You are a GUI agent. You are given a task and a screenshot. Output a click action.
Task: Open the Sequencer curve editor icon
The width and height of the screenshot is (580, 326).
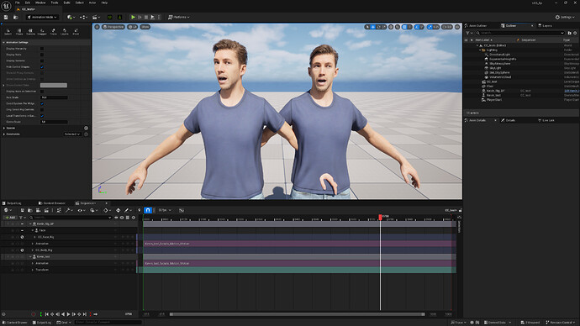pos(182,210)
